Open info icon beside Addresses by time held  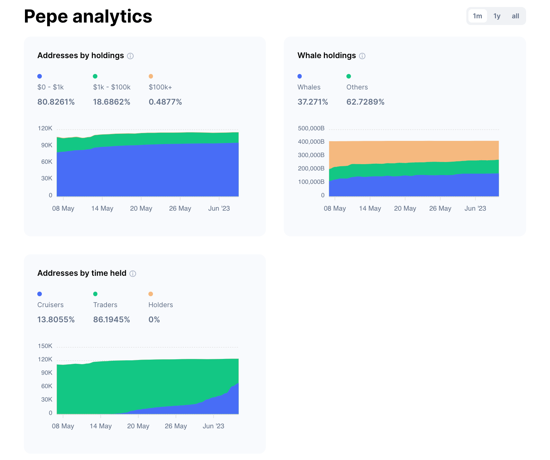coord(133,274)
